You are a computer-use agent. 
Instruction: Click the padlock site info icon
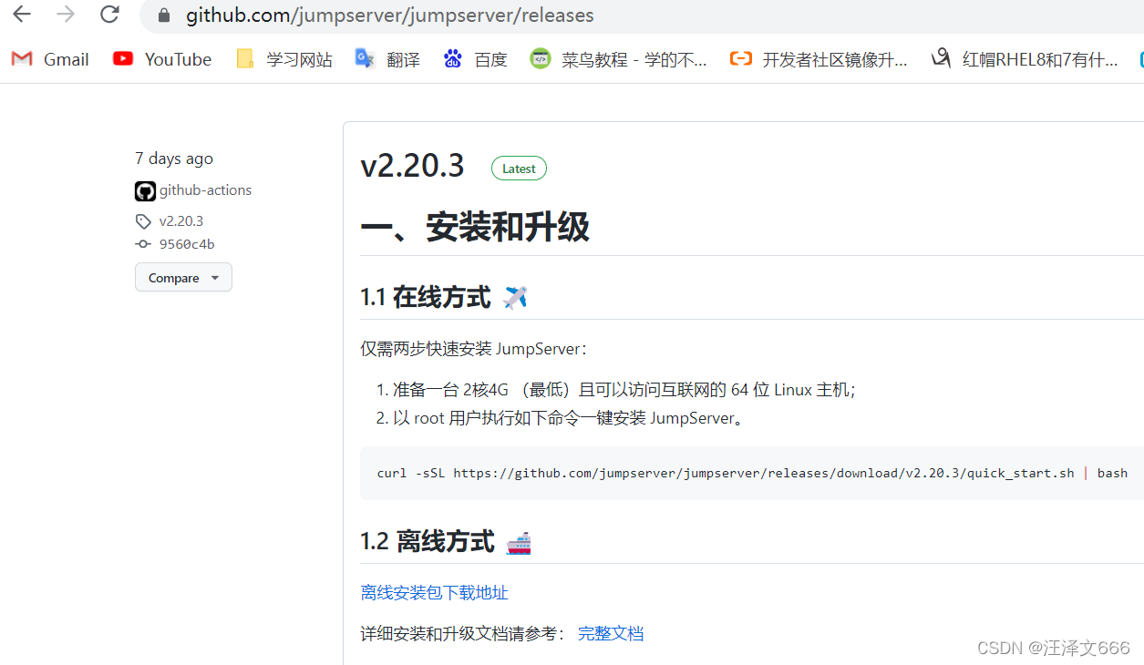click(164, 15)
